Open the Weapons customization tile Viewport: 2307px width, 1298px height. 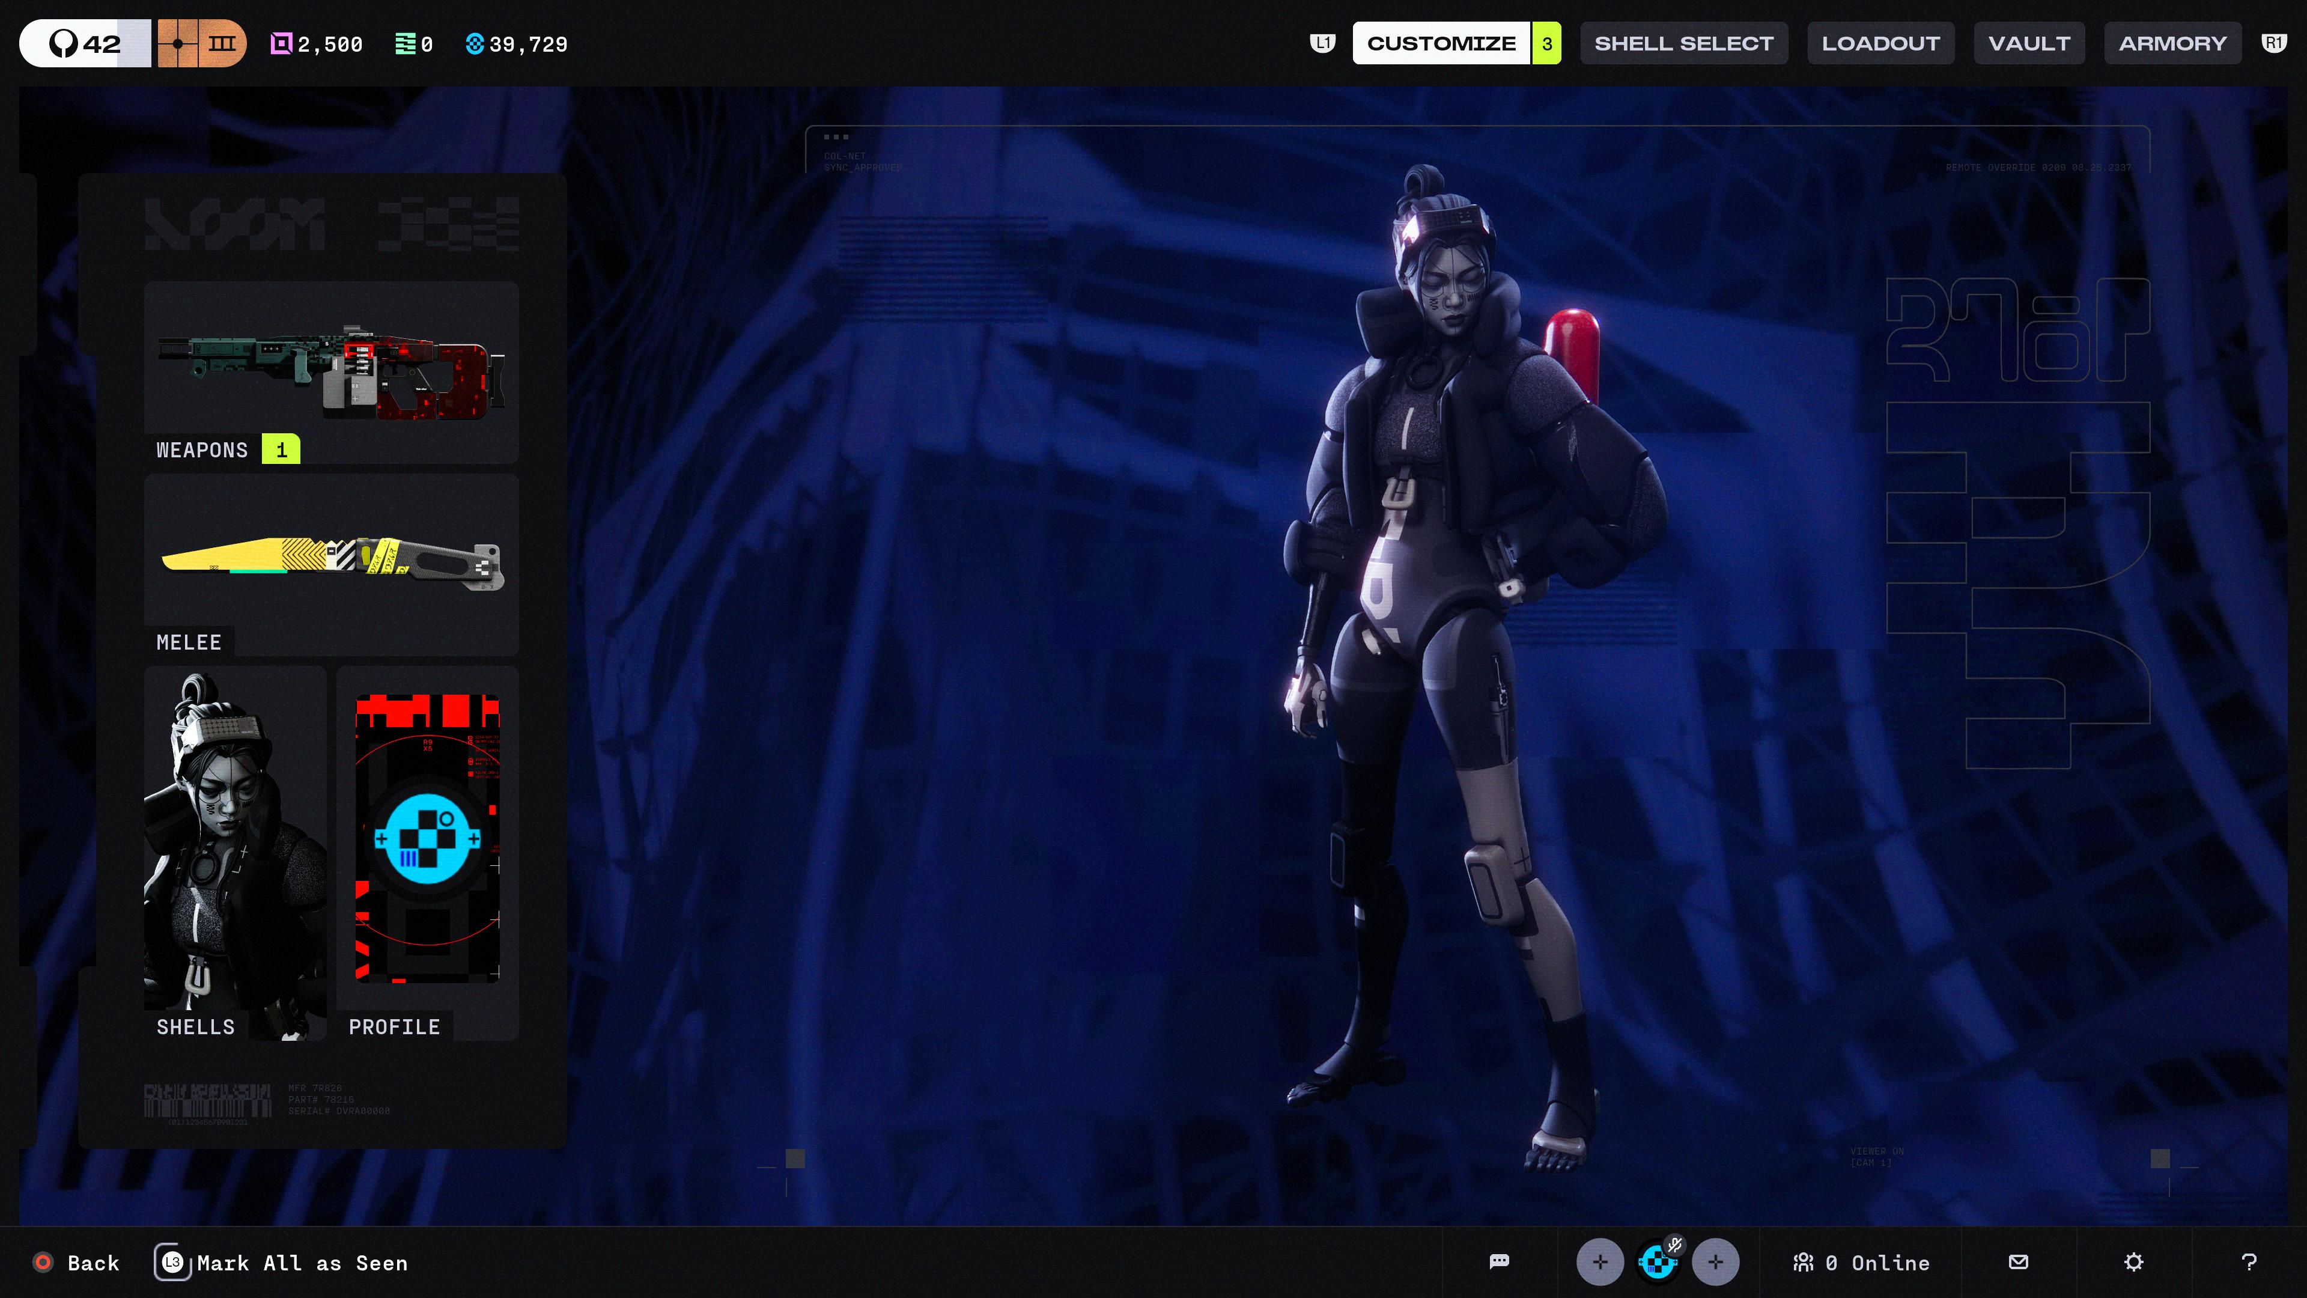(332, 373)
